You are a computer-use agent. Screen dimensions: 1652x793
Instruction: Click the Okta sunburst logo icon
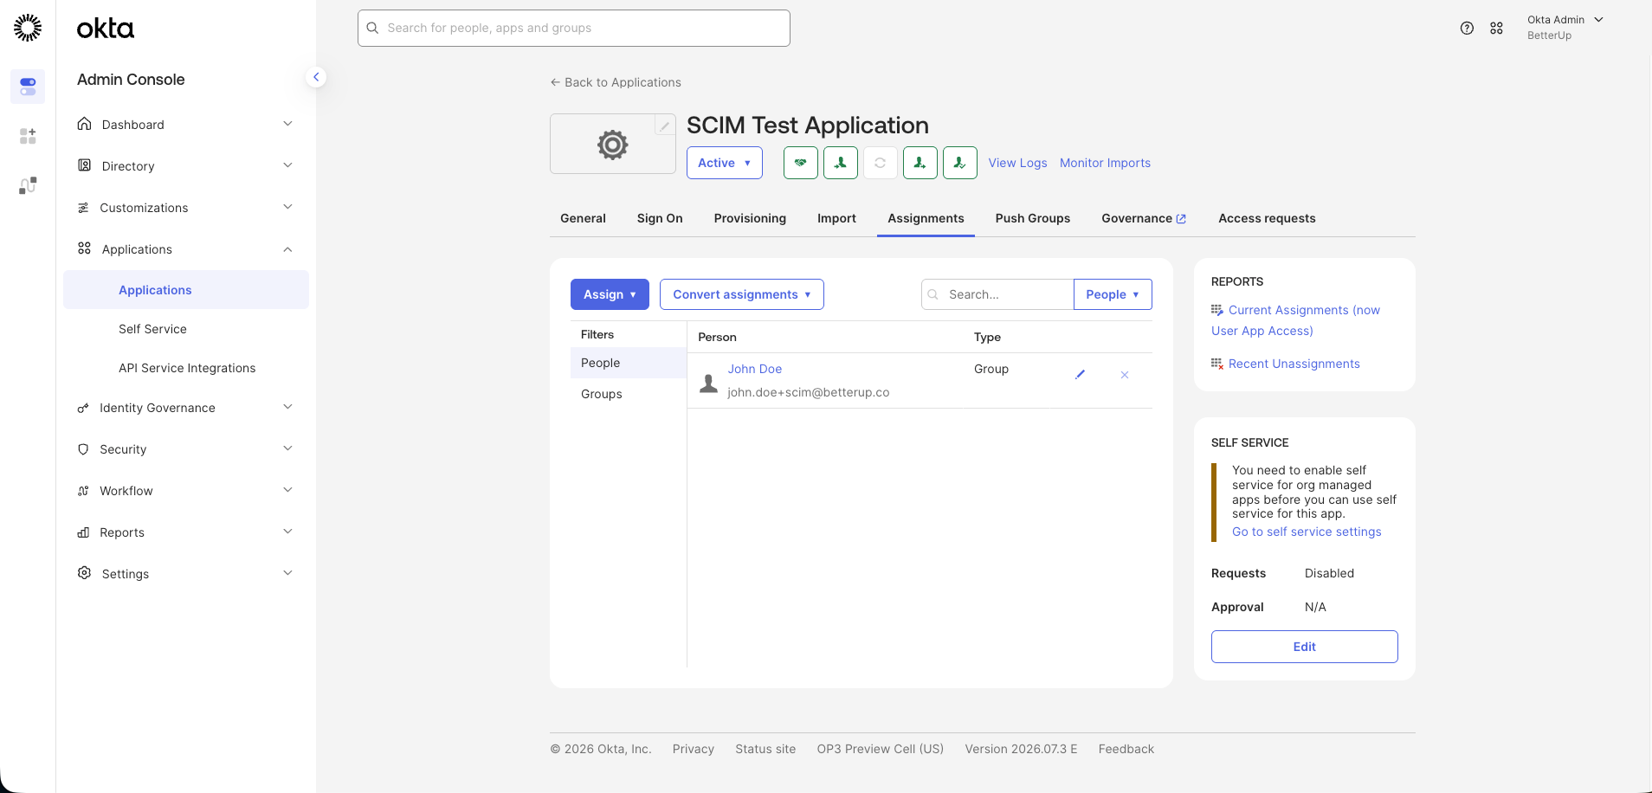[x=28, y=28]
